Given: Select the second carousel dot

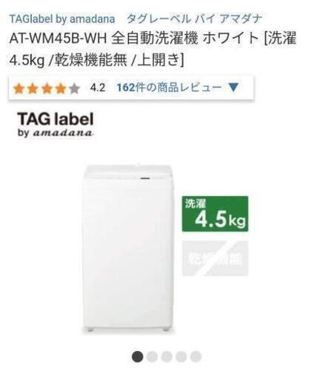Looking at the screenshot, I should (152, 357).
